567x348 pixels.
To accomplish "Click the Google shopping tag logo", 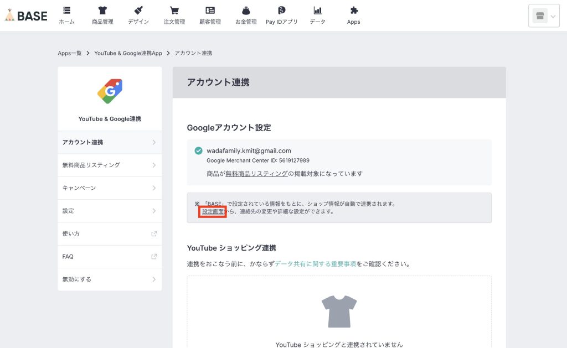I will tap(110, 91).
